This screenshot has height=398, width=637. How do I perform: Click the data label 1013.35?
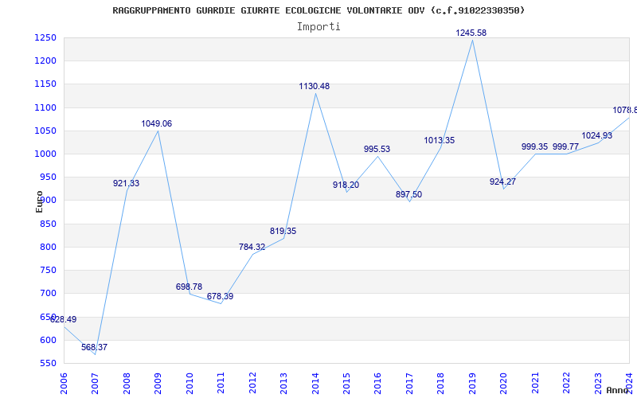440,141
